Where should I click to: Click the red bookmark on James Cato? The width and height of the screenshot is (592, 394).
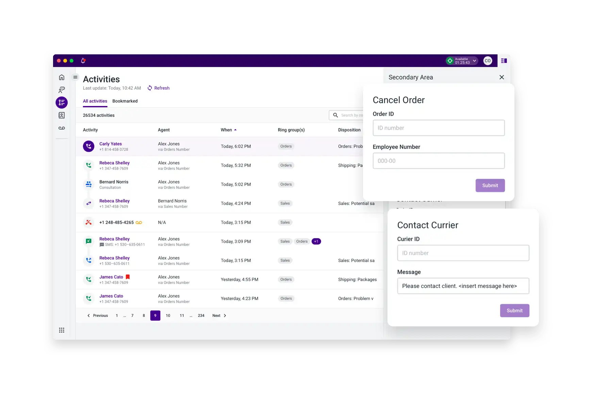click(128, 277)
